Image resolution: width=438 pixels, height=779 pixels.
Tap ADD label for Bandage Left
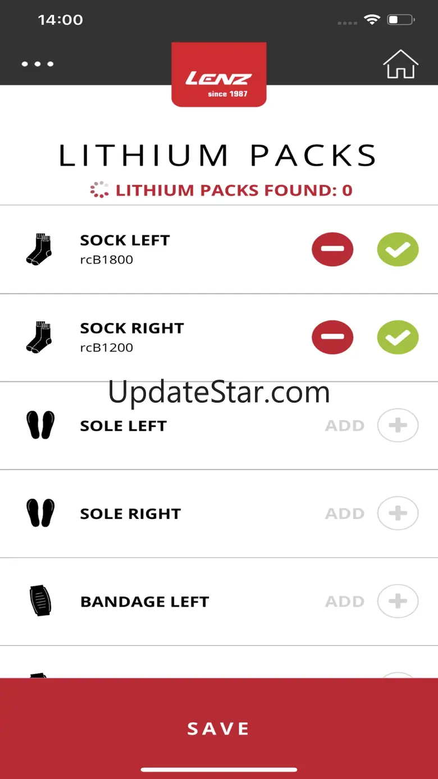[345, 602]
